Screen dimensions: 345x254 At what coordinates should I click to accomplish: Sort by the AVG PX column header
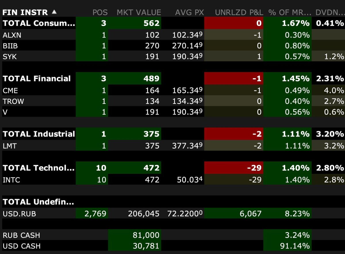[189, 12]
